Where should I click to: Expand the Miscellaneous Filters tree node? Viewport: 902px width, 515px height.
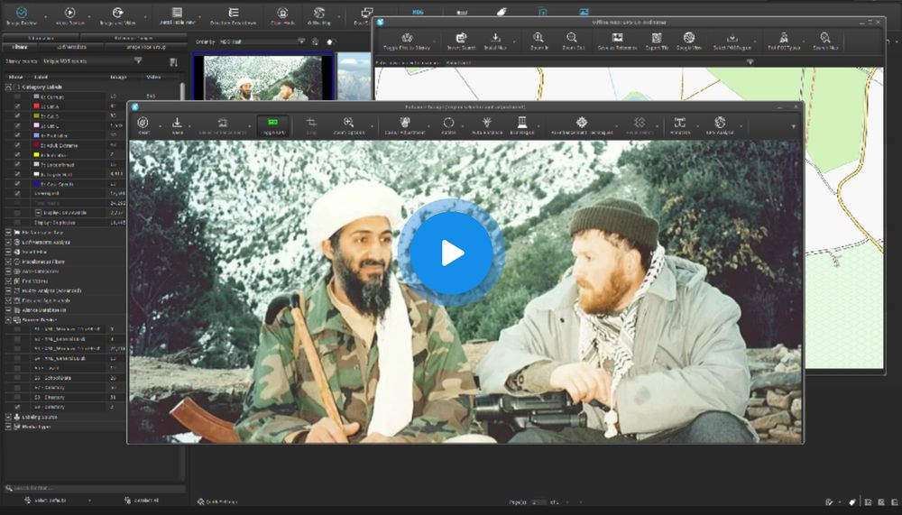coord(8,262)
